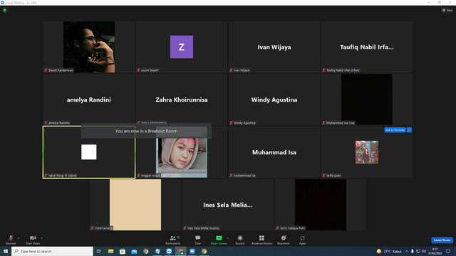This screenshot has width=456, height=256.
Task: Open the first Chrome icon on the taskbar
Action: (145, 251)
